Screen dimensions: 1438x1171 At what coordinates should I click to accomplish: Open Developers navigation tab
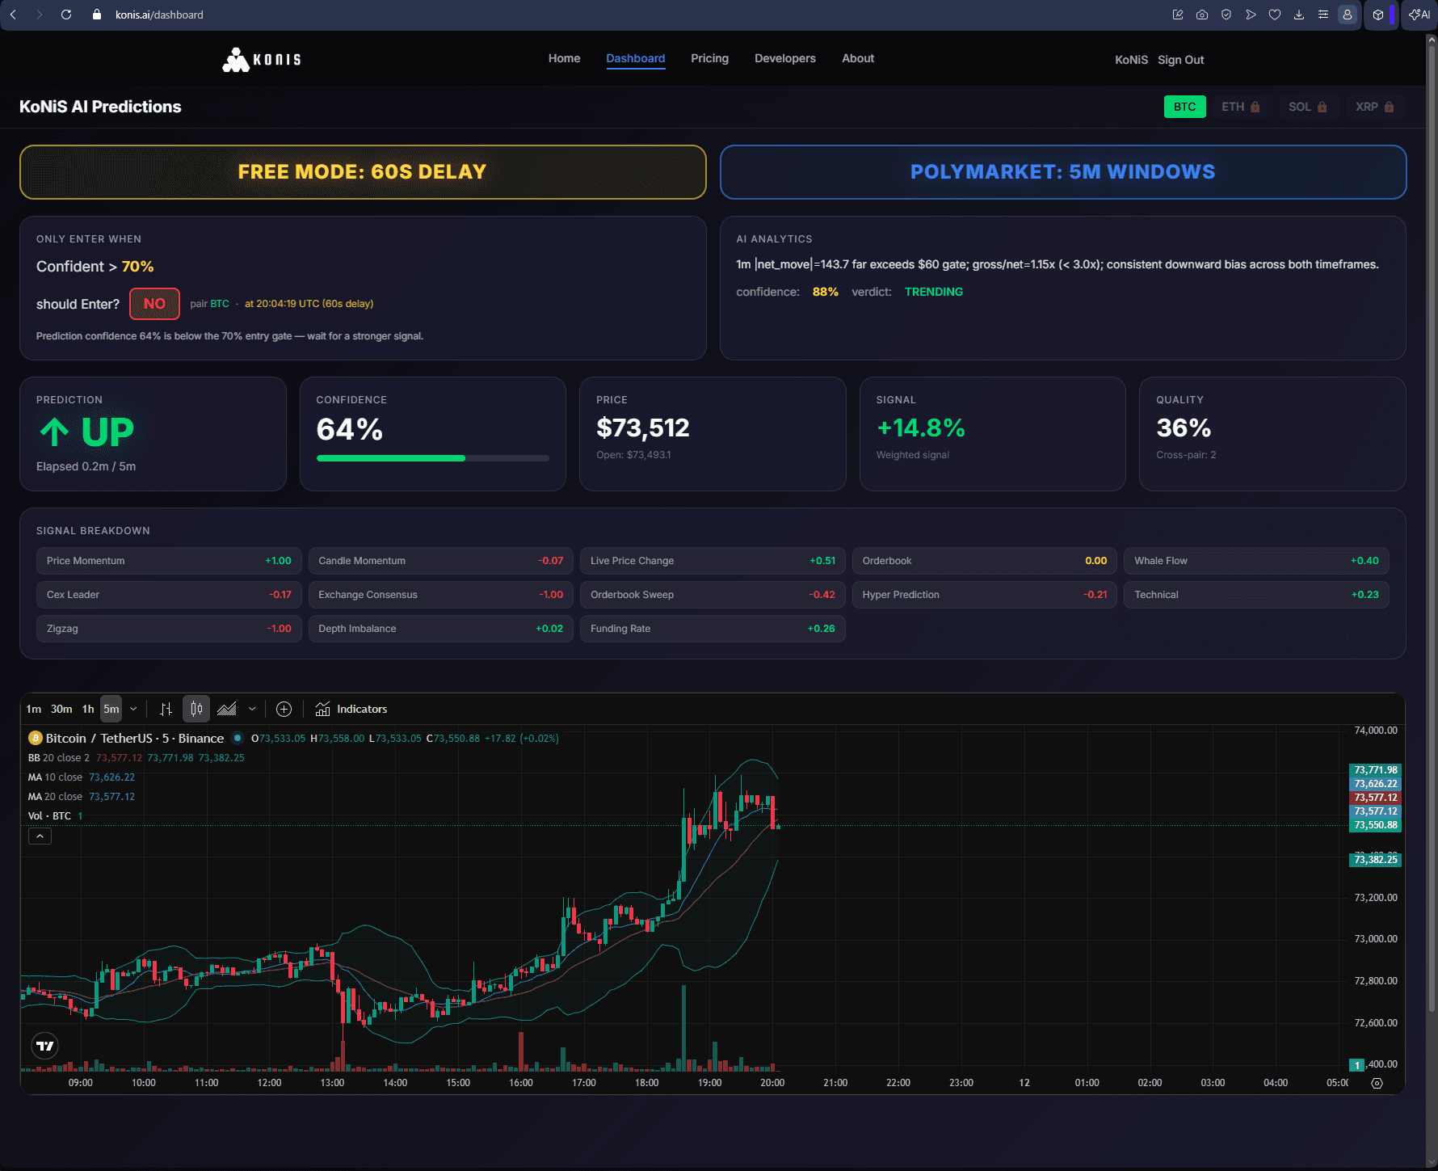pos(785,58)
